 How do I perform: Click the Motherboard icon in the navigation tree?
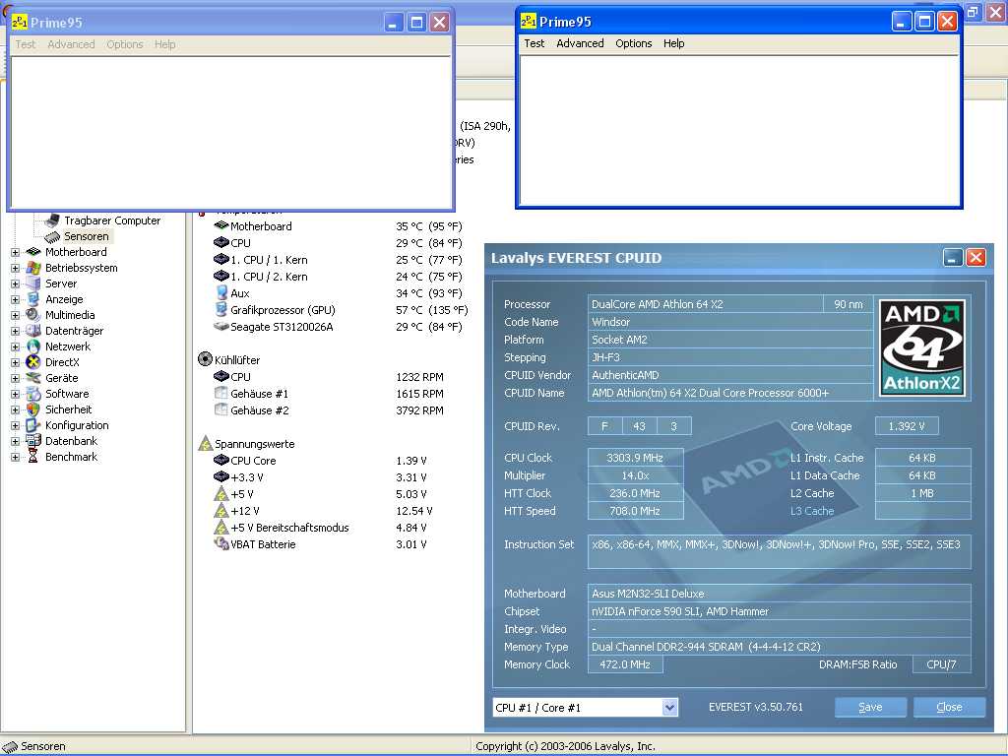[x=33, y=252]
